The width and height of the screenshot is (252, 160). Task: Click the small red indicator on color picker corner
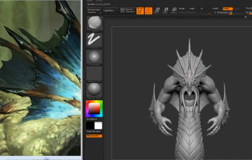tap(87, 102)
